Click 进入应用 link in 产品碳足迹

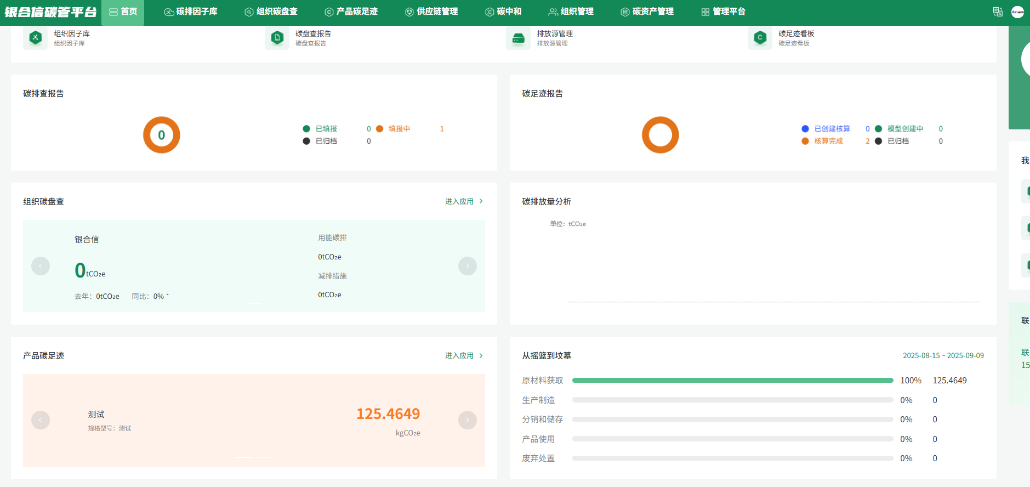tap(464, 356)
